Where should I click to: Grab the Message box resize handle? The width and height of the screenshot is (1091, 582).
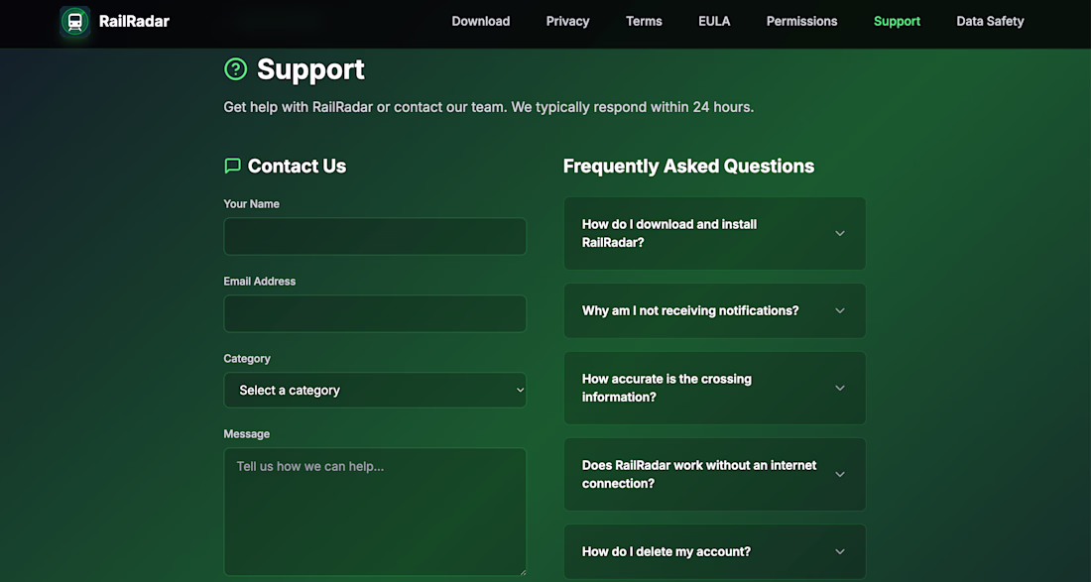tap(521, 570)
